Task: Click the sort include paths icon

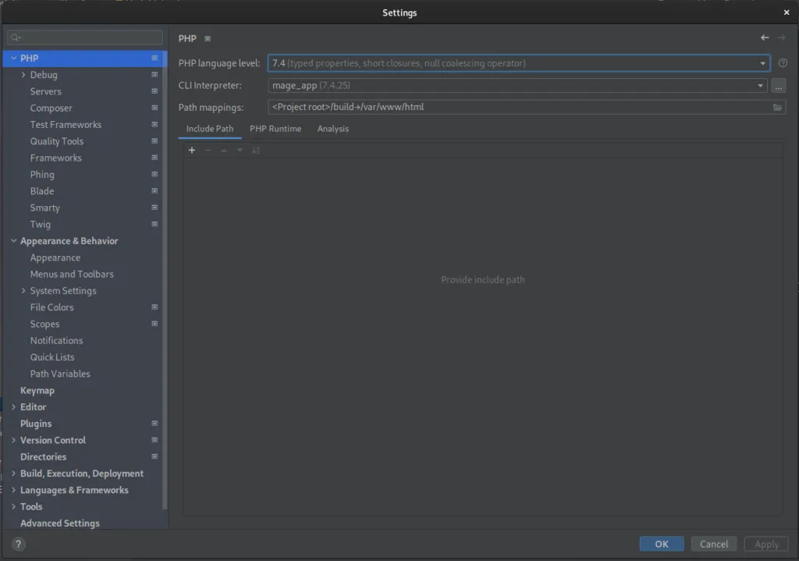Action: point(256,151)
